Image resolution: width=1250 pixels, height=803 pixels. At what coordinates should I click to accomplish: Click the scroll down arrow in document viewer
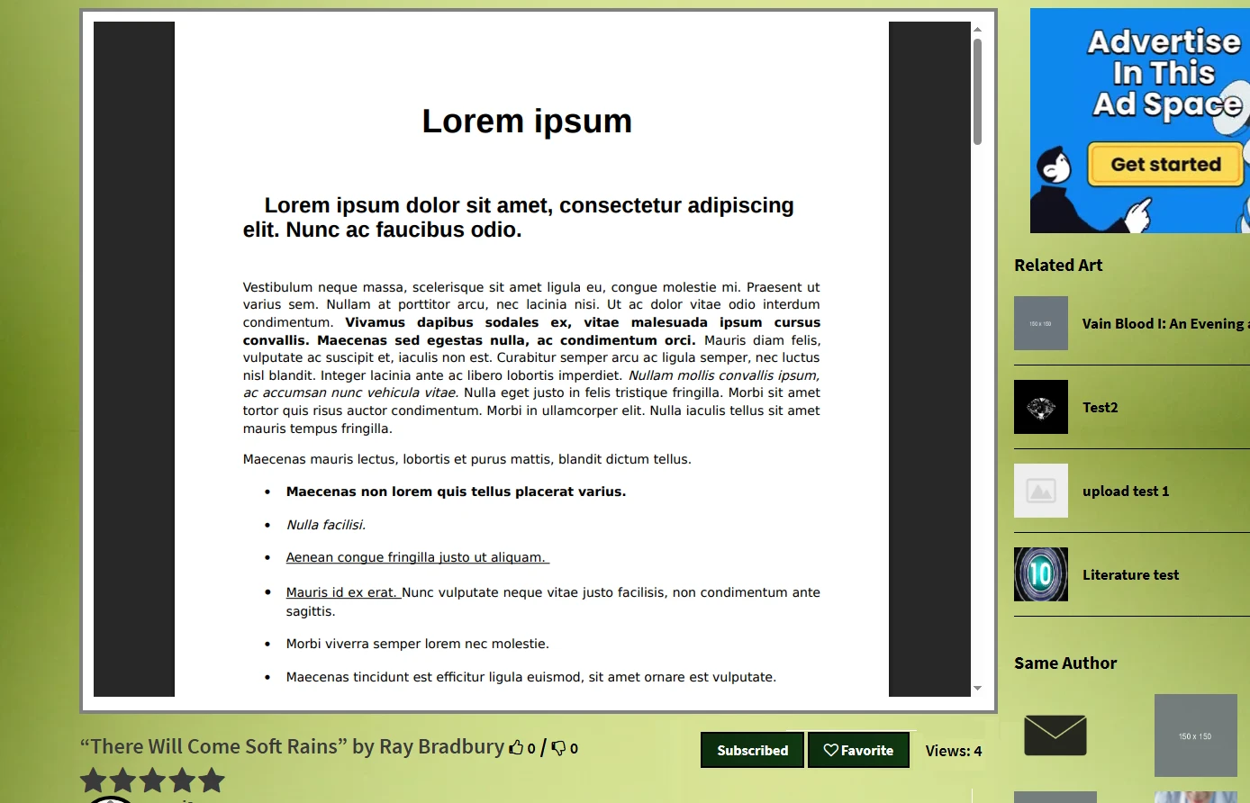coord(977,689)
